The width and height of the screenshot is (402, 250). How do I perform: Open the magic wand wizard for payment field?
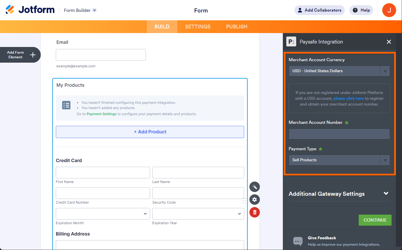[255, 187]
